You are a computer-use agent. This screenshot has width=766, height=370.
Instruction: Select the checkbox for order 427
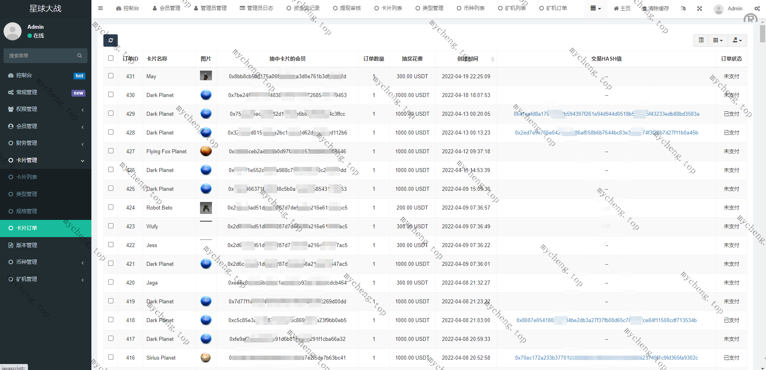pyautogui.click(x=111, y=151)
